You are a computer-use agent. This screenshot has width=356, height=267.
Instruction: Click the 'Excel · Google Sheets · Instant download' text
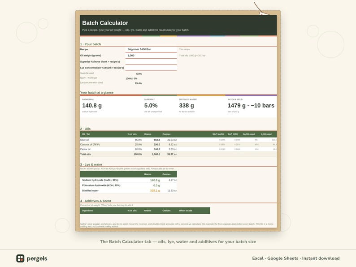pyautogui.click(x=296, y=258)
